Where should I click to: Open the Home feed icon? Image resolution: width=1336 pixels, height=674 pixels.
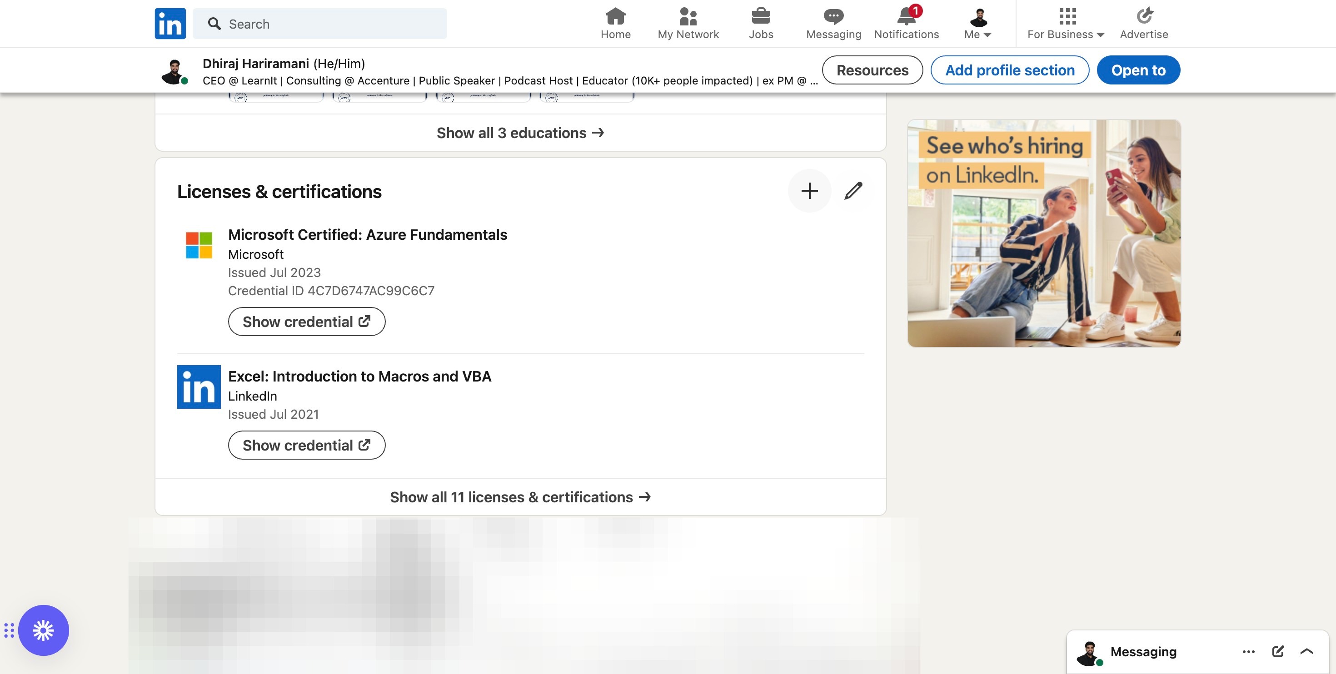pyautogui.click(x=615, y=23)
